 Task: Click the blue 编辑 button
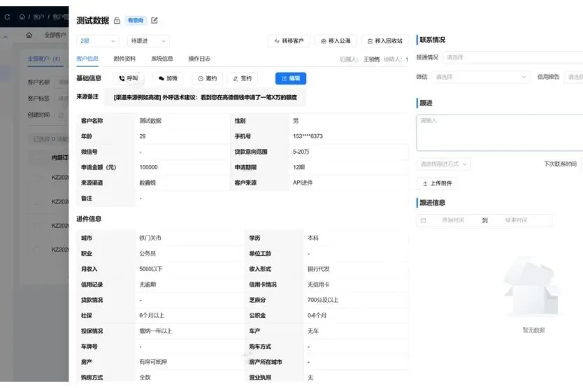(291, 78)
